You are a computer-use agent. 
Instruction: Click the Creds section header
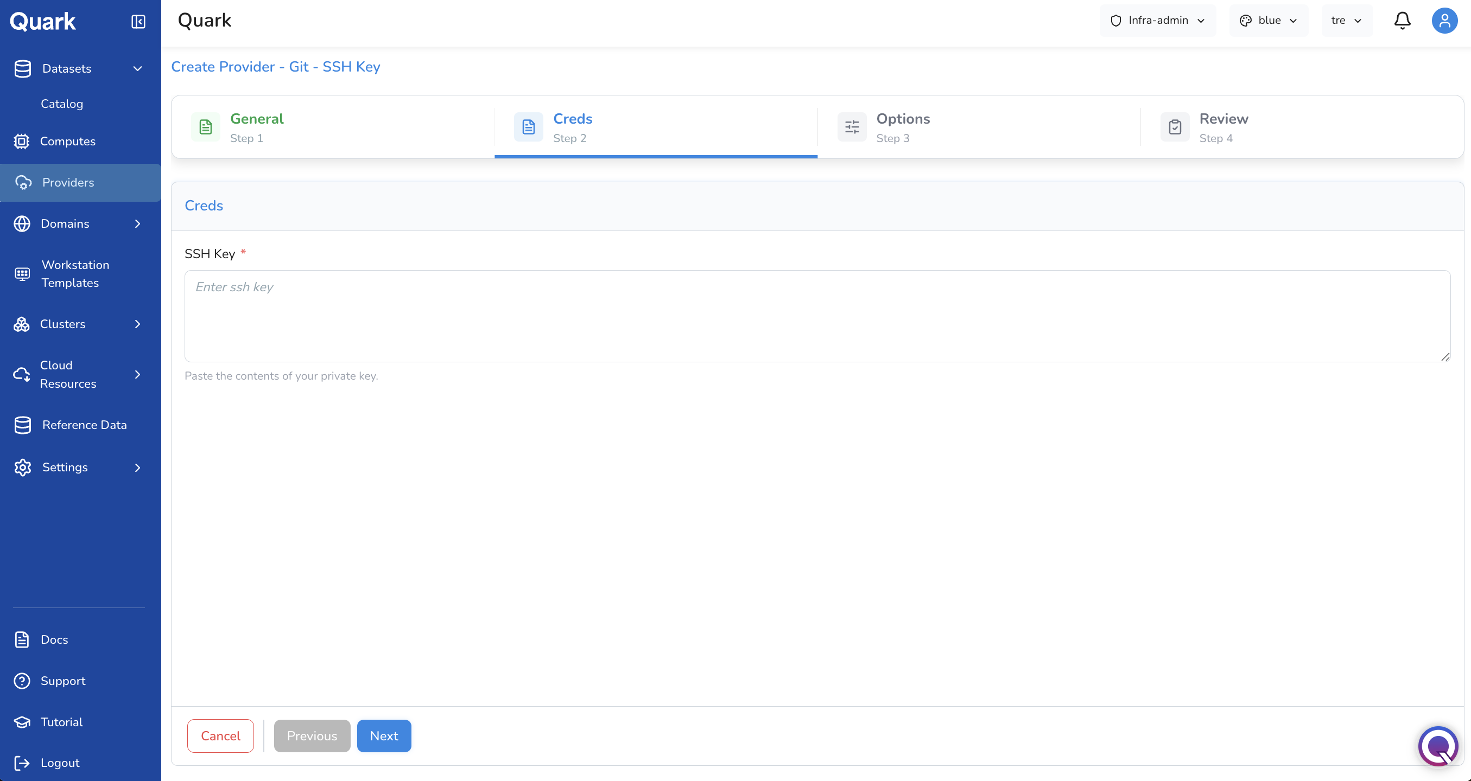[x=204, y=206]
